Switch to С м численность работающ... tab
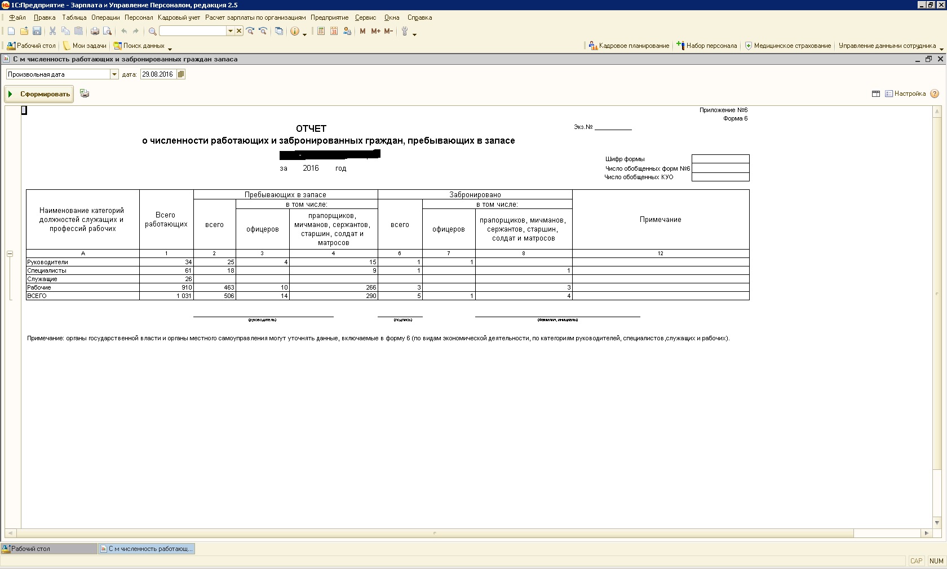 [147, 549]
